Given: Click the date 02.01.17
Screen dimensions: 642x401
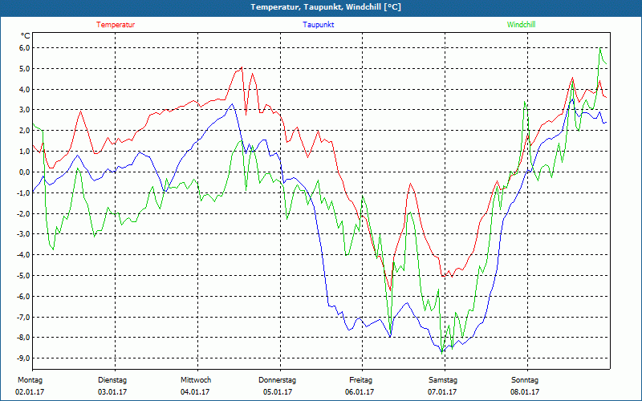Looking at the screenshot, I should pos(30,392).
